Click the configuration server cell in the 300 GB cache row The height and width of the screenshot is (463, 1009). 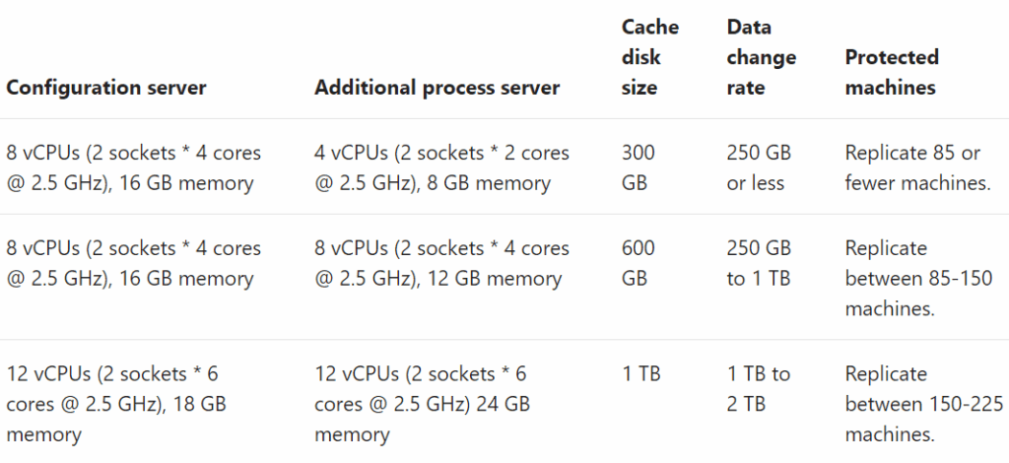pos(134,167)
